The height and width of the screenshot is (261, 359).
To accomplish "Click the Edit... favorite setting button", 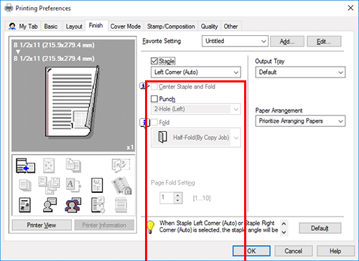I will point(324,42).
